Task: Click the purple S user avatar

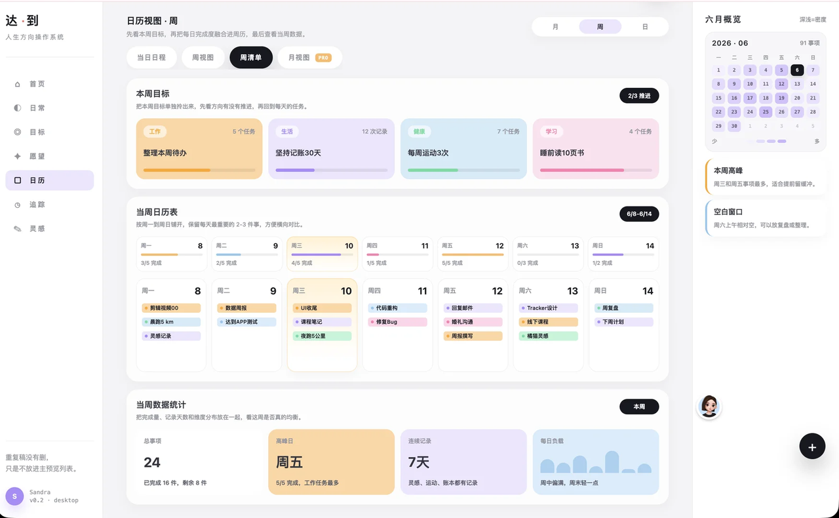Action: click(x=14, y=496)
